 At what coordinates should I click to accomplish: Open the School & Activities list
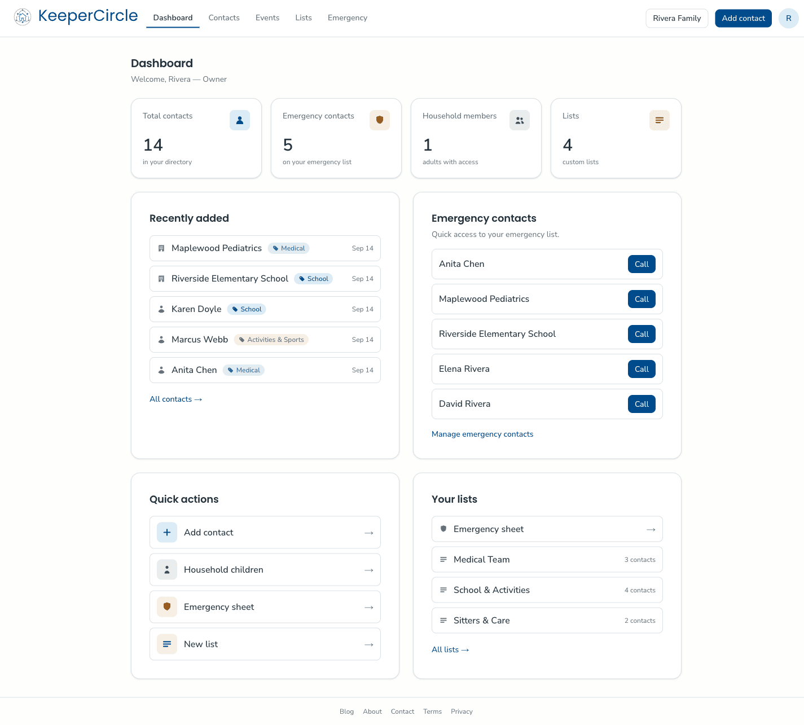[x=547, y=590]
